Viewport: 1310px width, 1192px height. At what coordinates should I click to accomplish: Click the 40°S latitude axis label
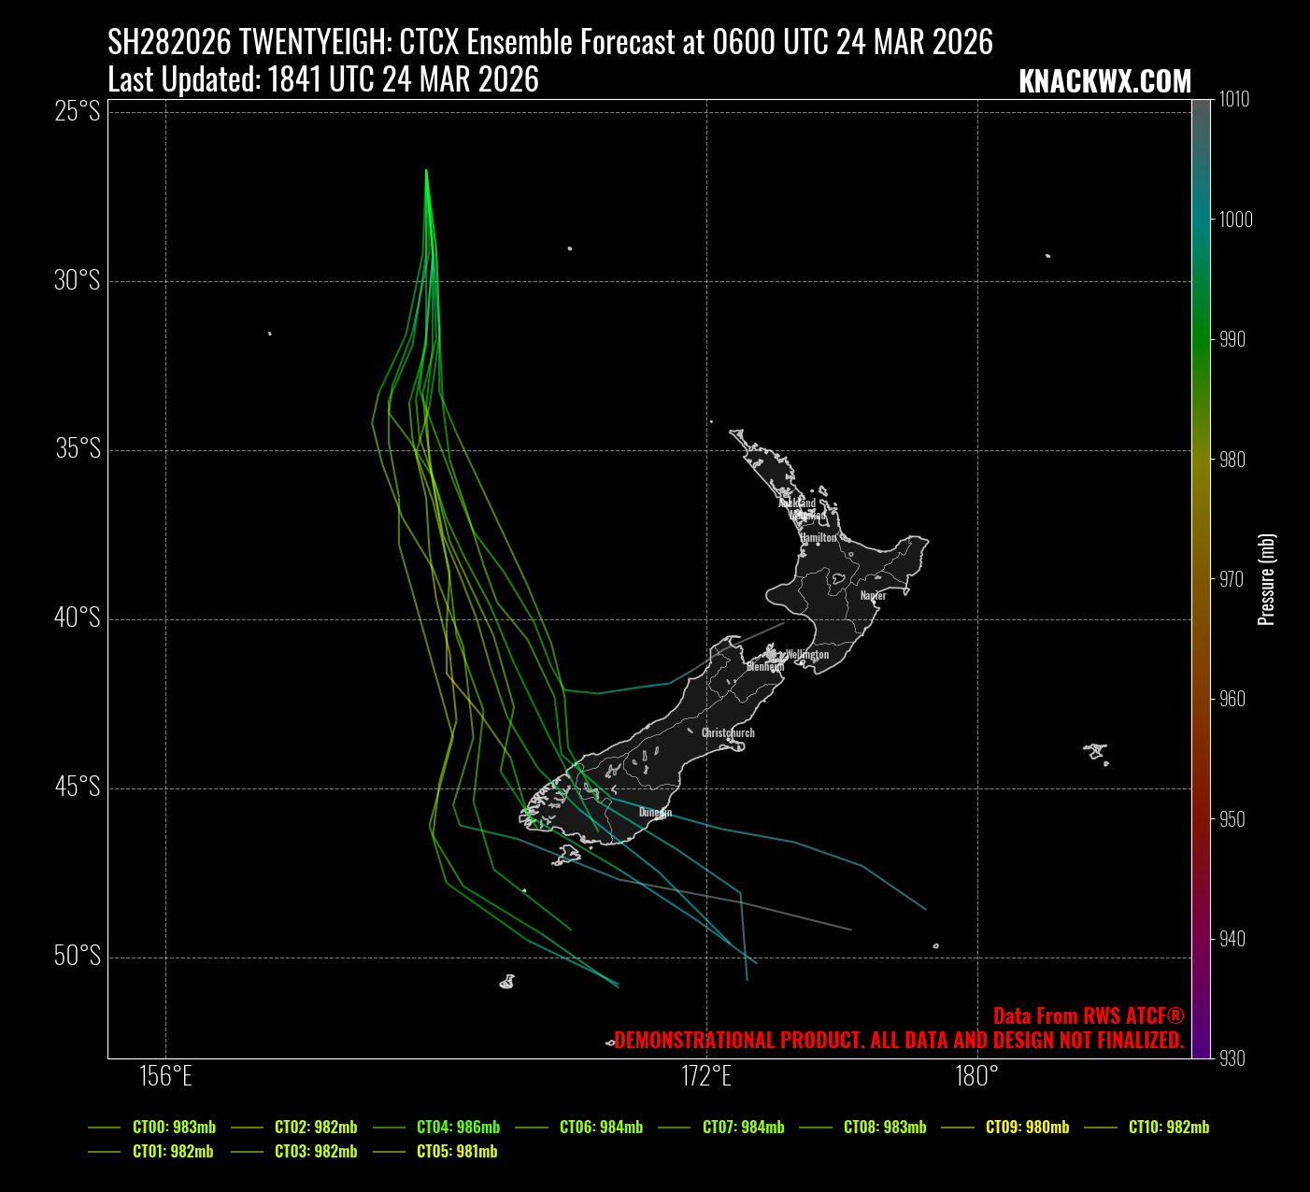[x=77, y=618]
